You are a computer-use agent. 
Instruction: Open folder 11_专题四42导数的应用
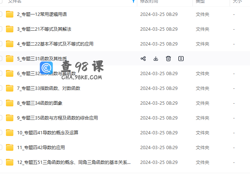tap(41, 147)
